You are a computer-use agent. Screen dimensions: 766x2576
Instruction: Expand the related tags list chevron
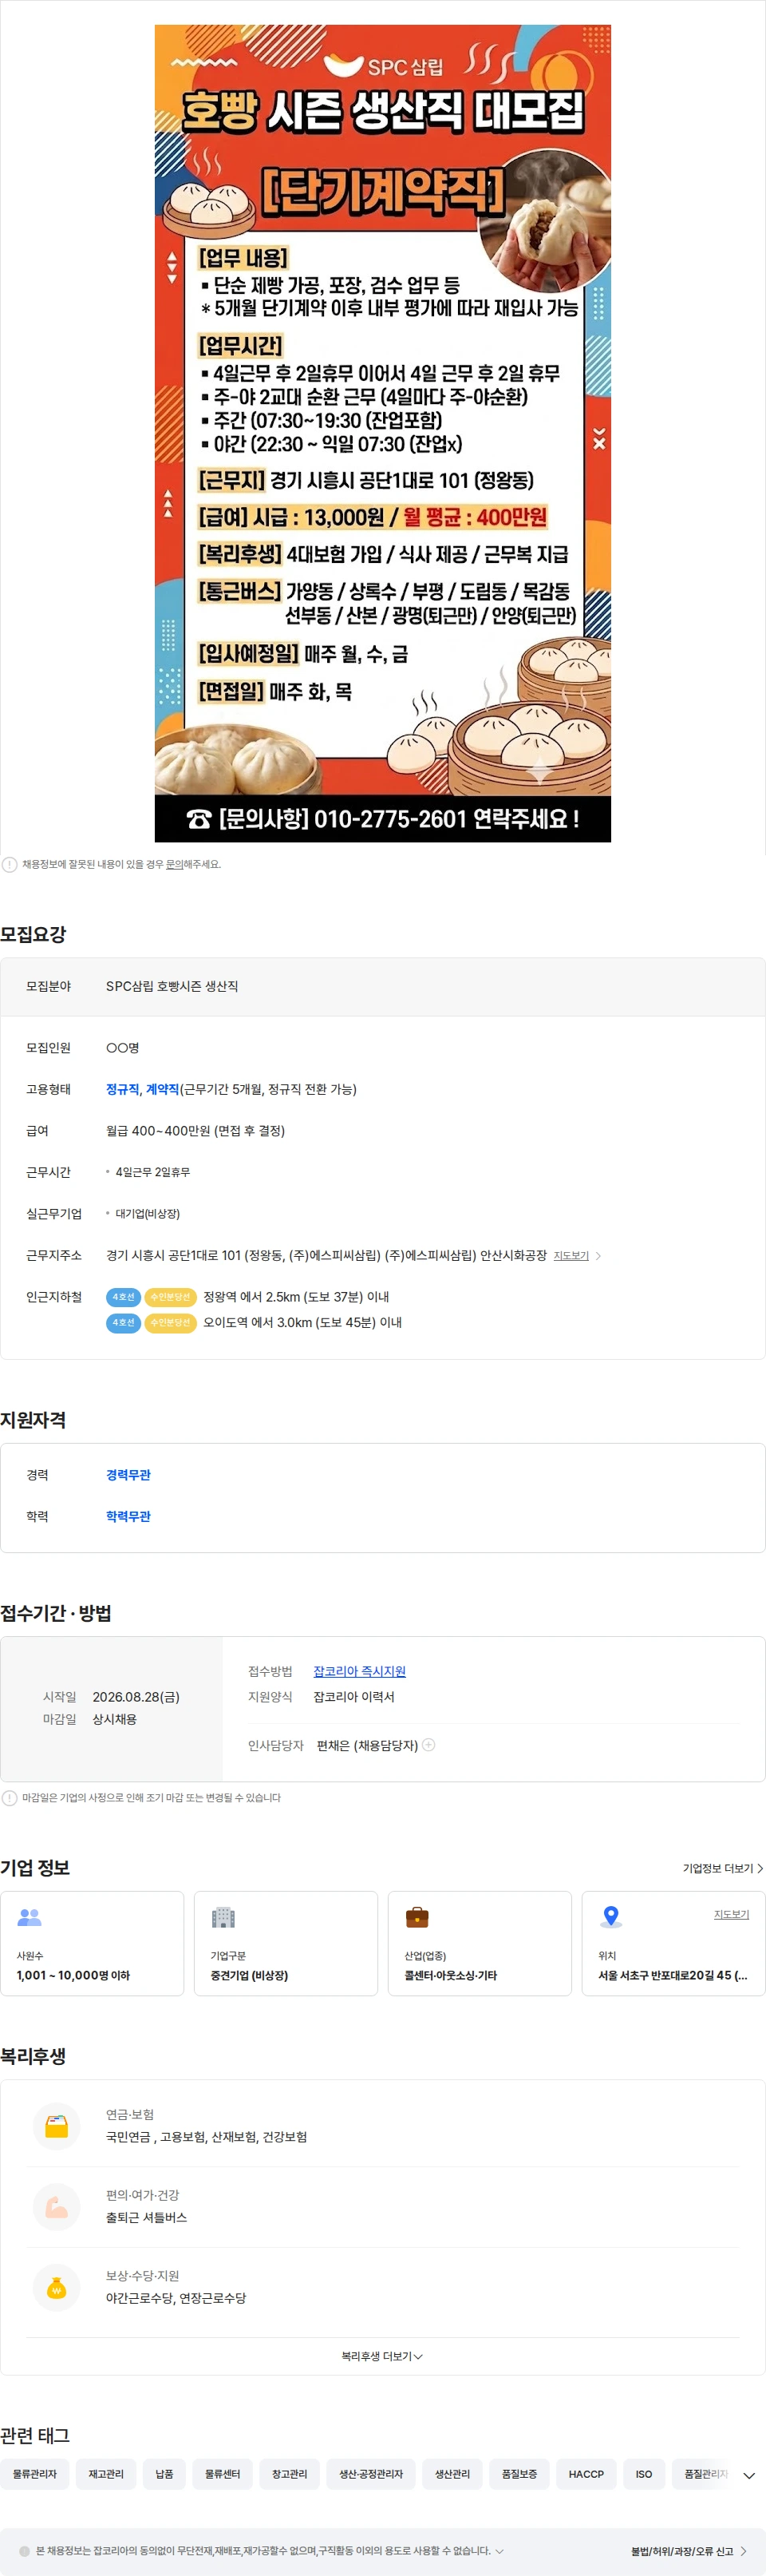[x=749, y=2475]
